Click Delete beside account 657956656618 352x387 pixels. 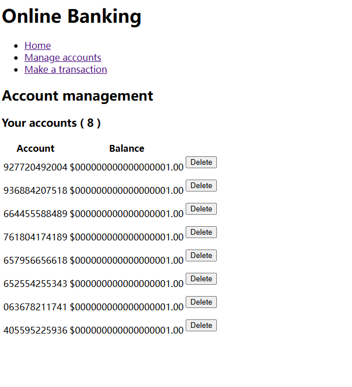point(201,256)
